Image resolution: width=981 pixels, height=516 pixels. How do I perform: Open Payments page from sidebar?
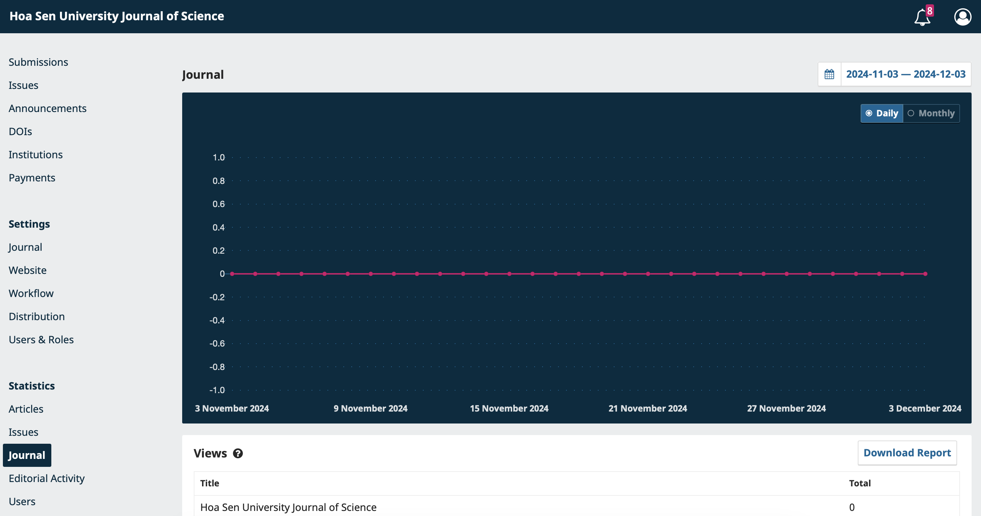click(32, 178)
